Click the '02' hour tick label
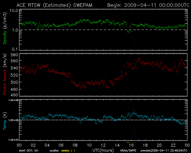 point(33,145)
